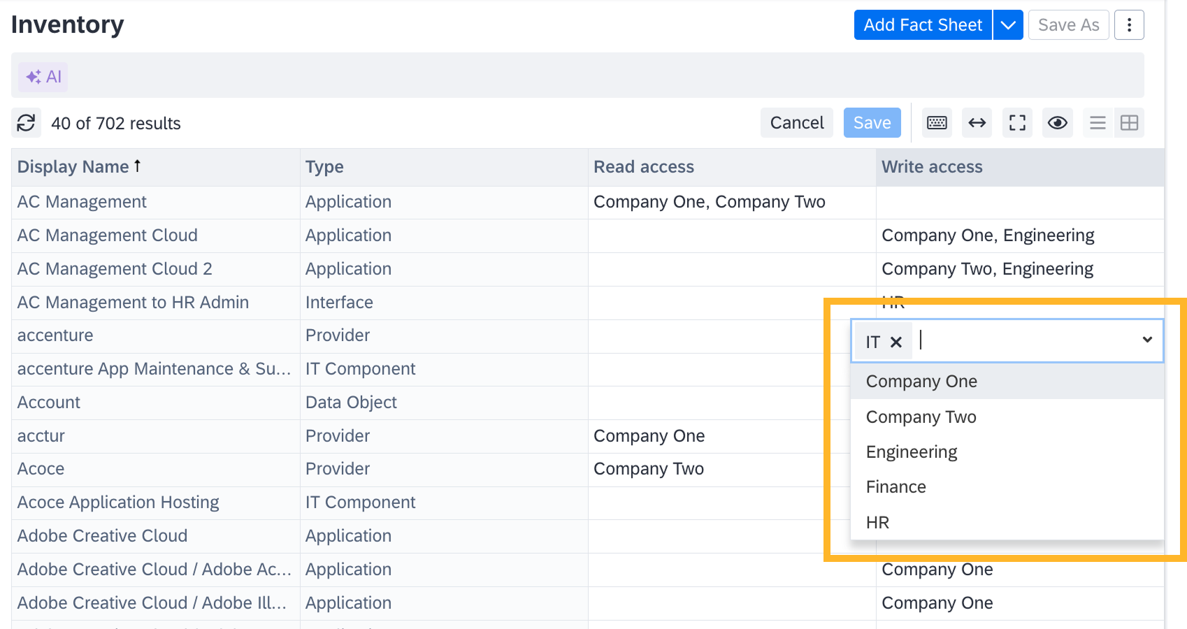This screenshot has height=629, width=1187.
Task: Remove the IT tag
Action: click(x=896, y=342)
